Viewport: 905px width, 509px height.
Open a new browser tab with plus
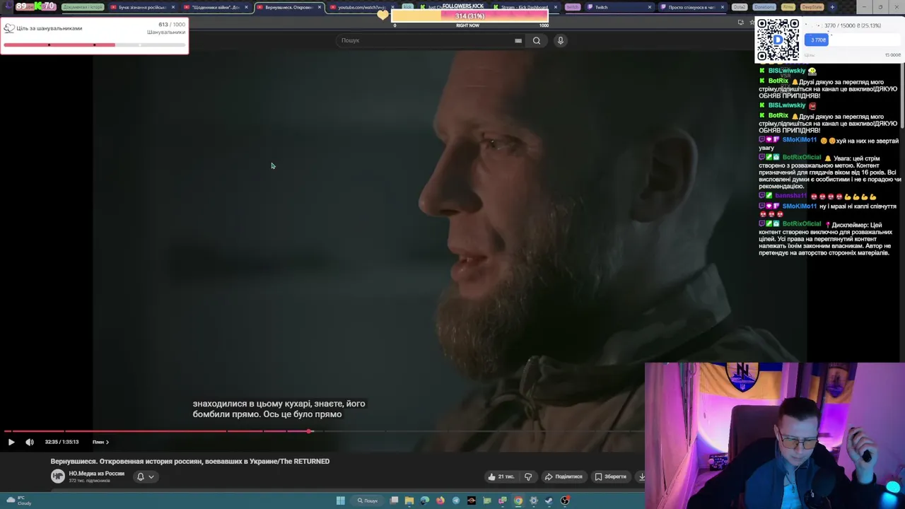coord(832,7)
